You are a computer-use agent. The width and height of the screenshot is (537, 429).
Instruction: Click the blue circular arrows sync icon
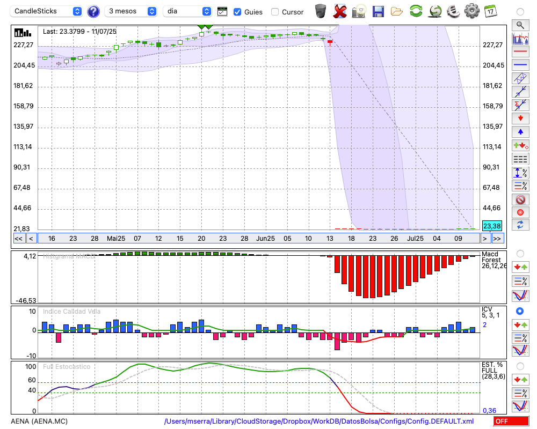tap(520, 225)
